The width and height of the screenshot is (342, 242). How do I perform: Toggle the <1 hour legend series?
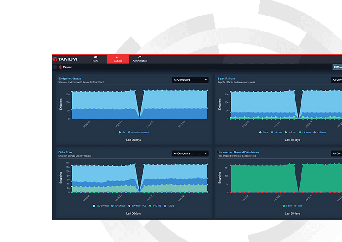pyautogui.click(x=277, y=132)
